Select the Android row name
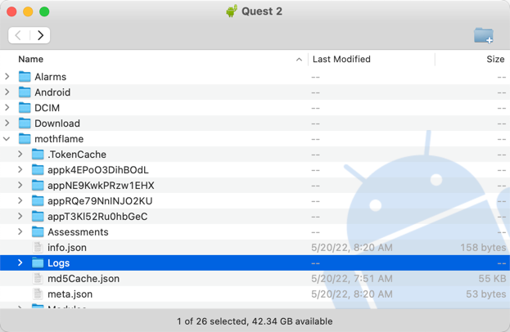The width and height of the screenshot is (510, 332). (52, 92)
